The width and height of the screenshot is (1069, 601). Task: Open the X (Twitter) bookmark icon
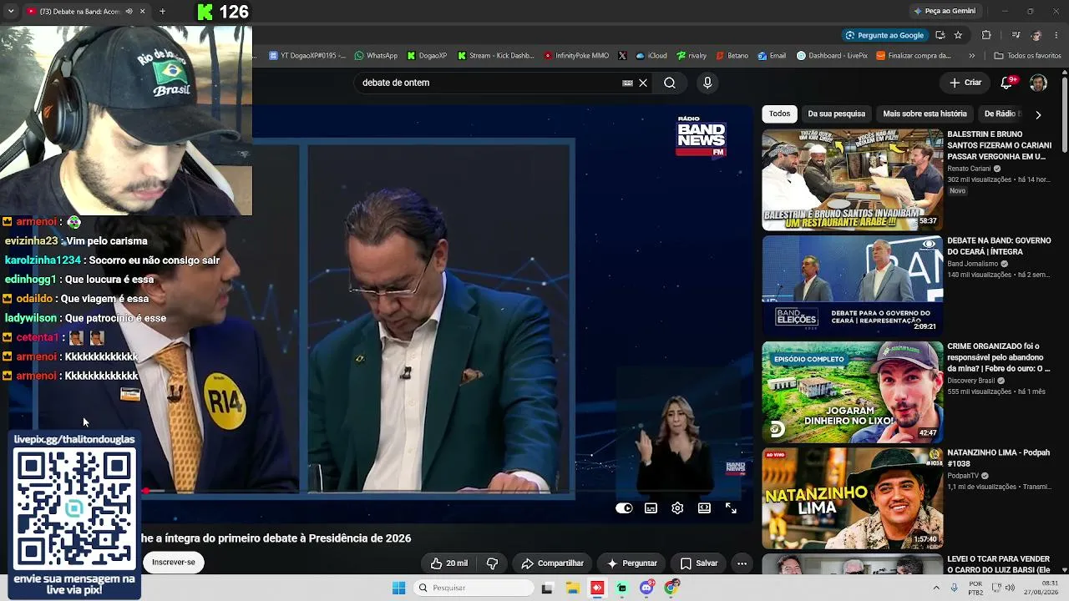click(622, 56)
